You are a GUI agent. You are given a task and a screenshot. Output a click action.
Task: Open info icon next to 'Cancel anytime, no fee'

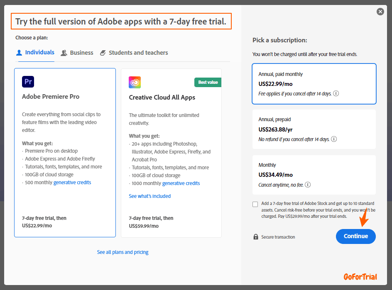pyautogui.click(x=308, y=185)
